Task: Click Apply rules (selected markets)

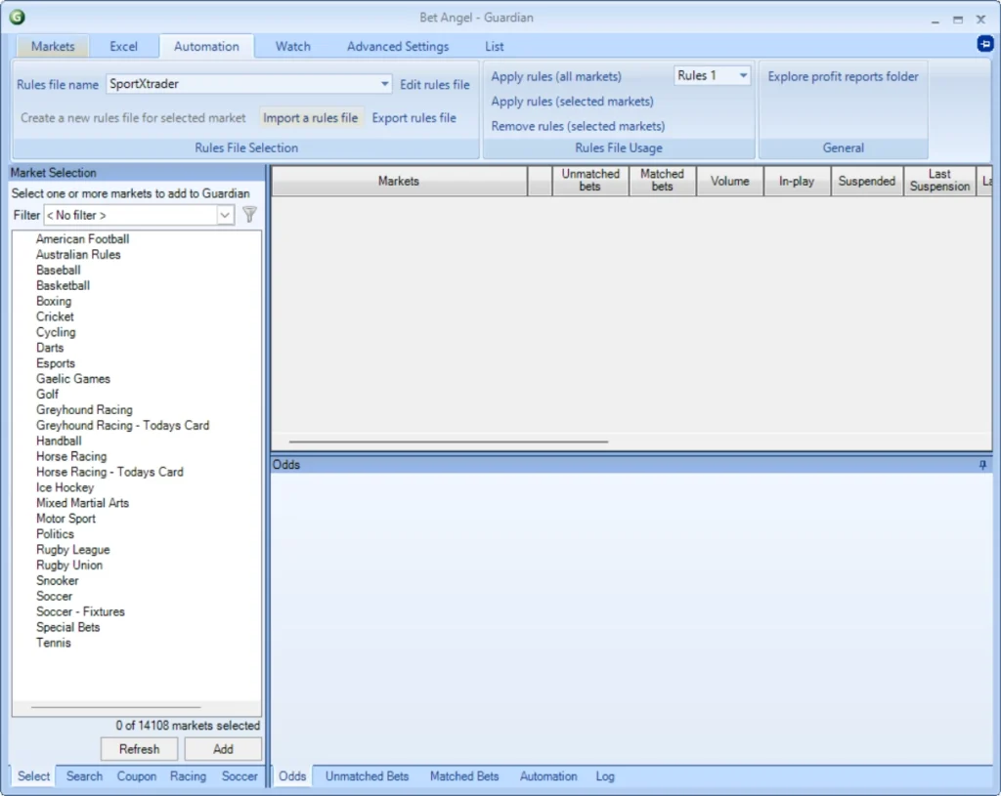Action: coord(572,102)
